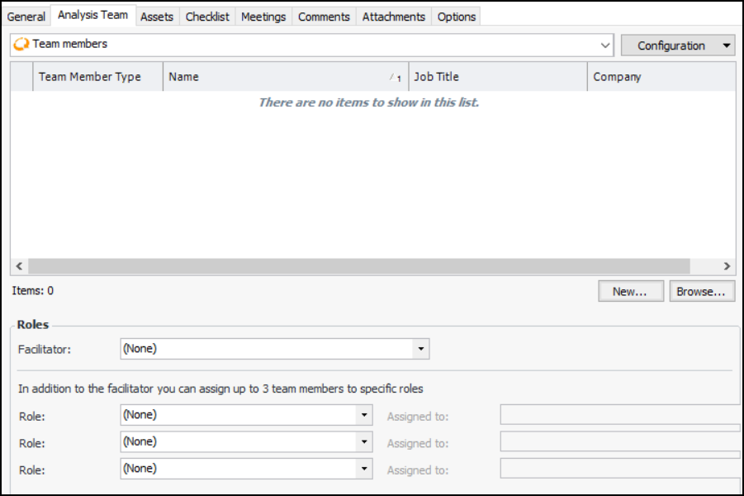Click the Browse... button

(x=702, y=291)
